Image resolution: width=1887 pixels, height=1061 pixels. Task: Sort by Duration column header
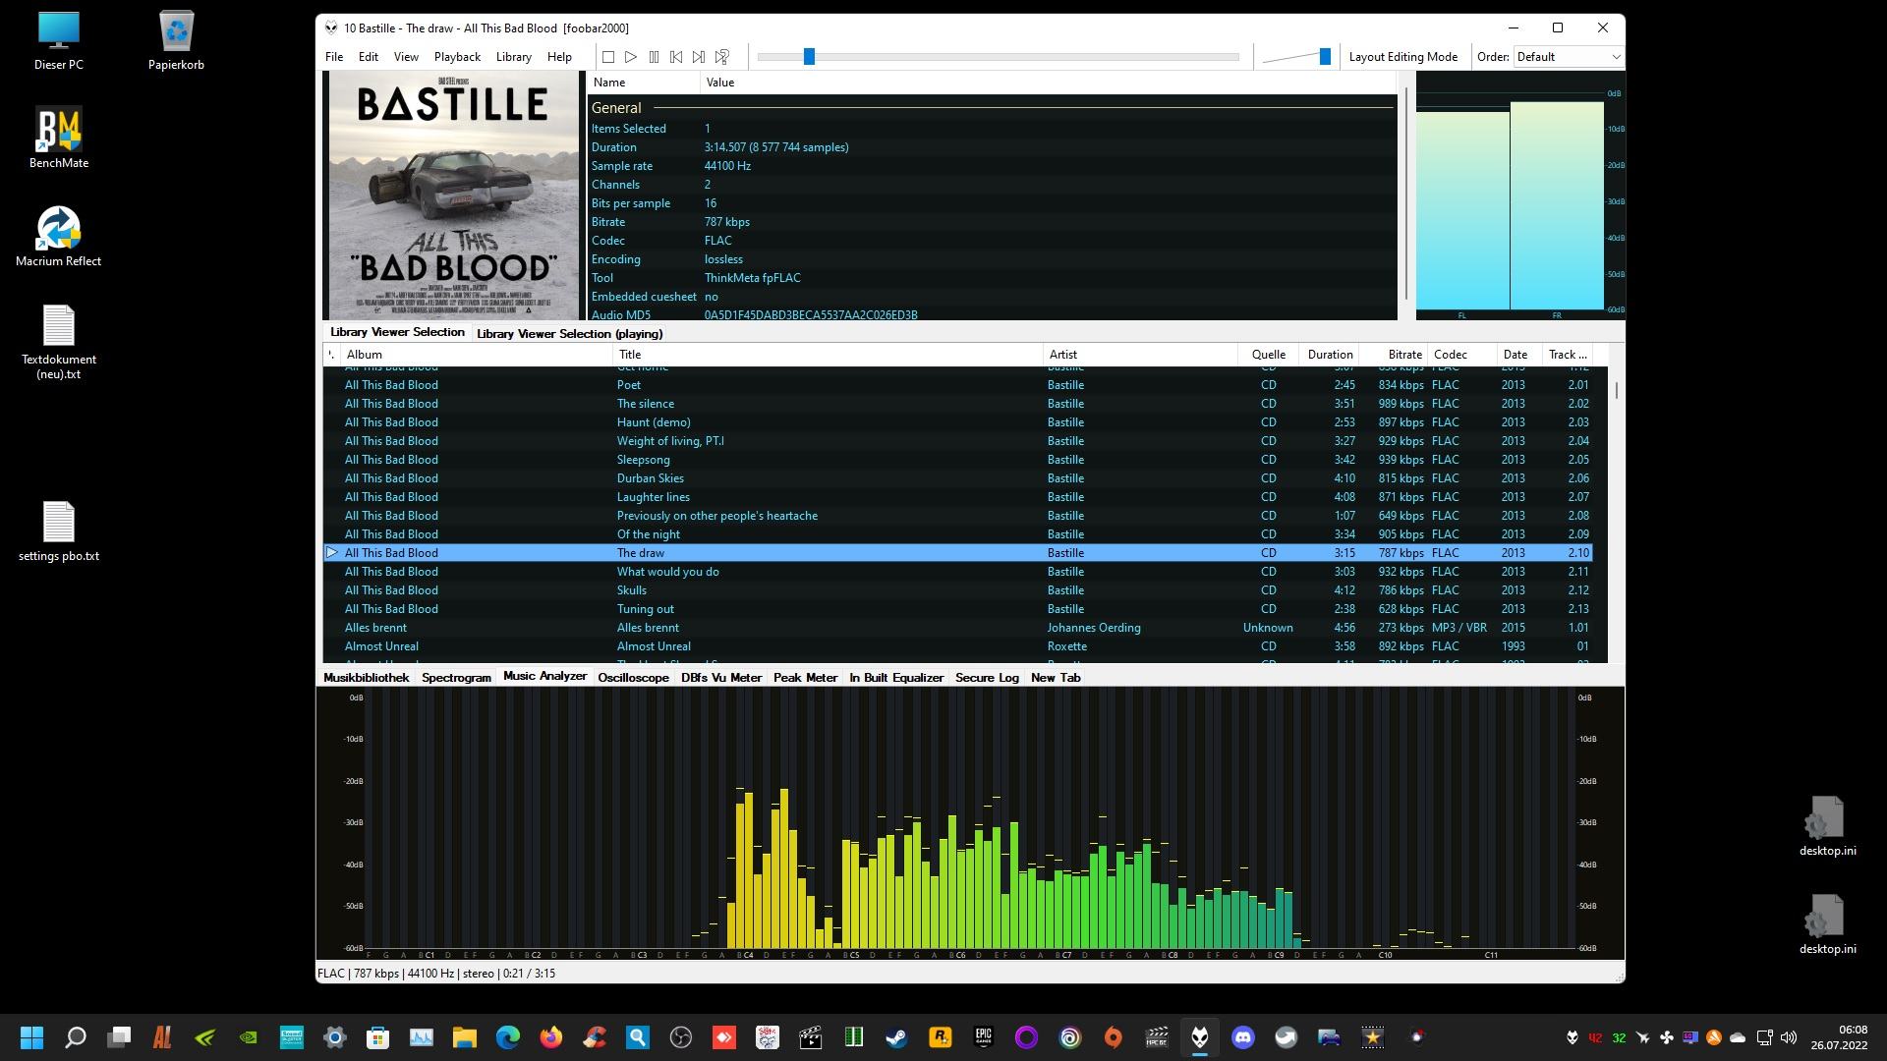[x=1330, y=355]
